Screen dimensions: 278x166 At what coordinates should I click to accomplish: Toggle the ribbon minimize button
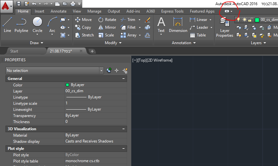[x=227, y=11]
